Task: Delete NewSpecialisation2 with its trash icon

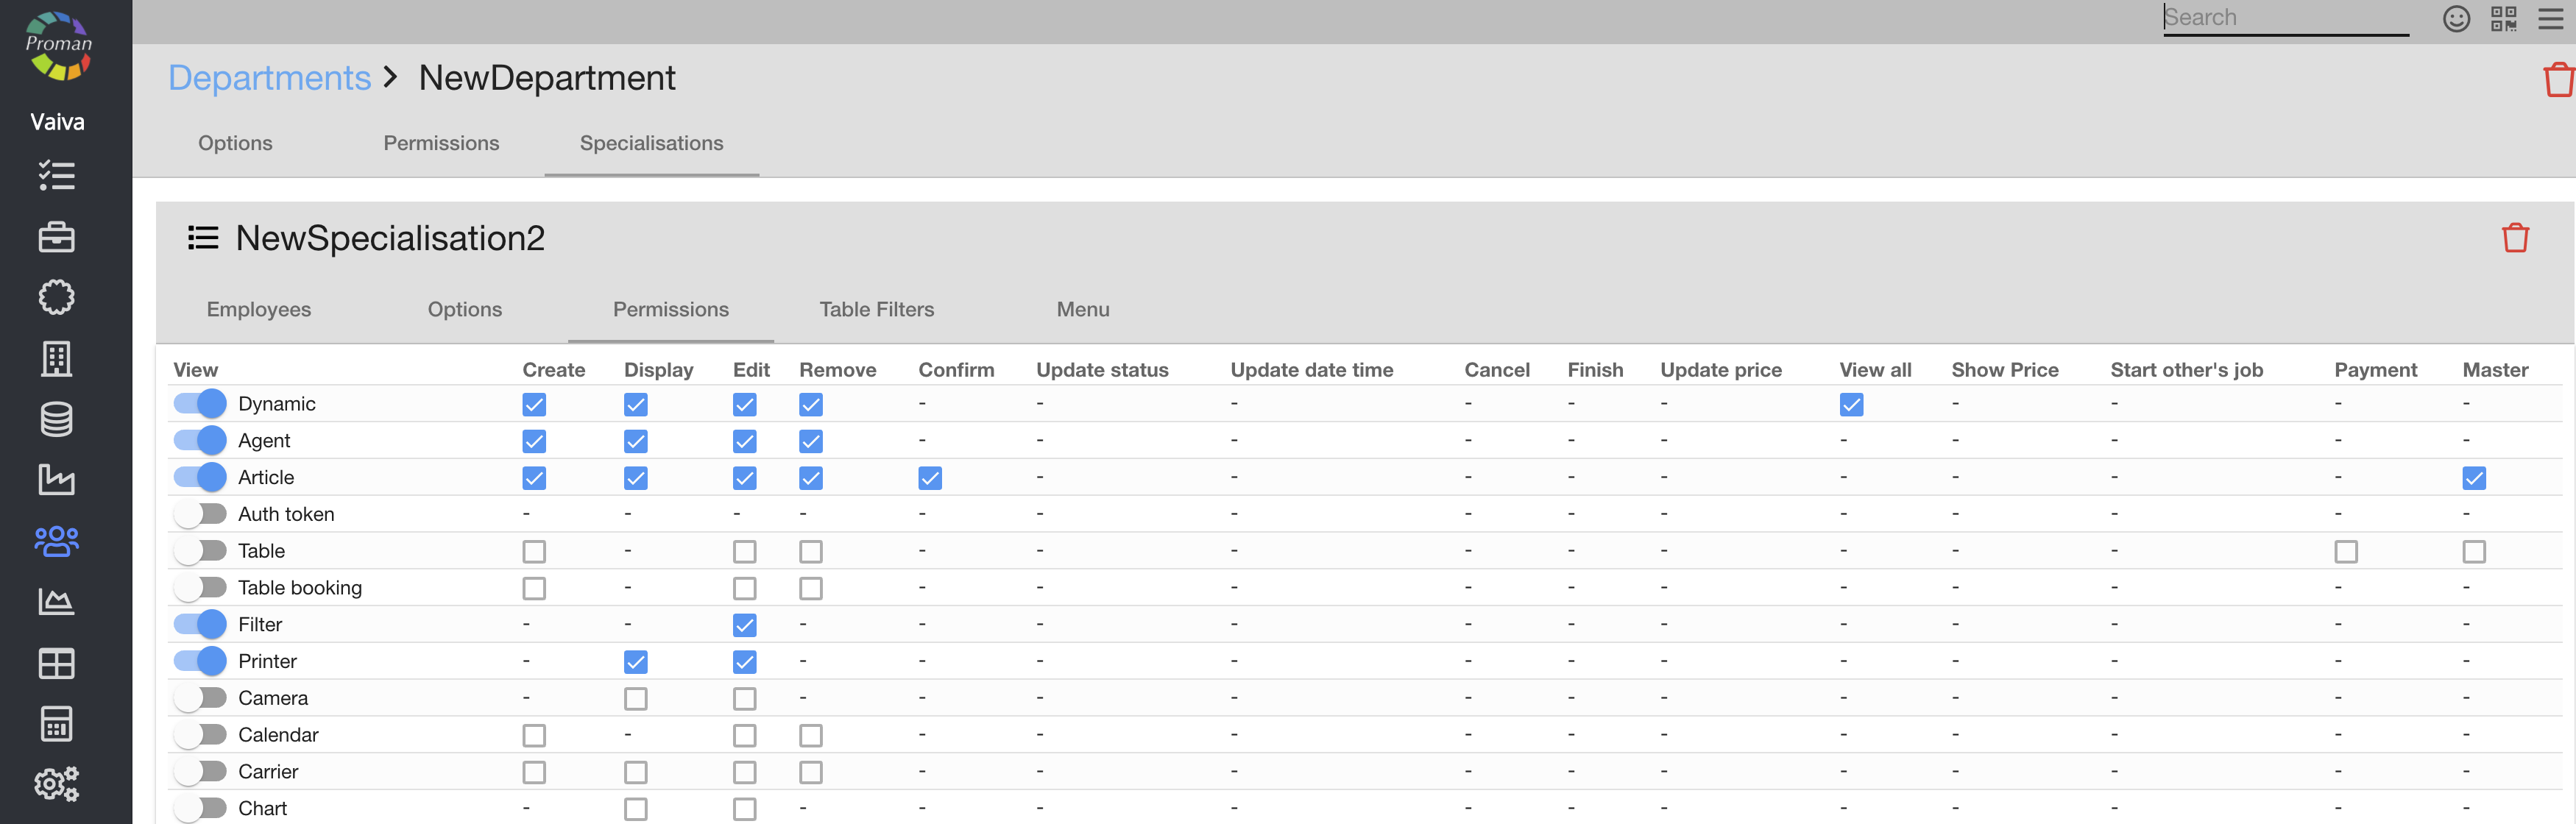Action: [x=2515, y=238]
